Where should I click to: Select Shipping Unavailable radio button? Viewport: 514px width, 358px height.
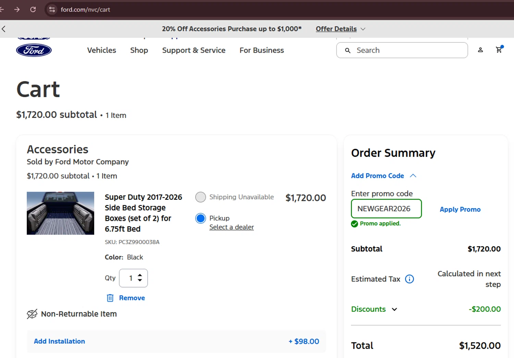click(x=200, y=197)
